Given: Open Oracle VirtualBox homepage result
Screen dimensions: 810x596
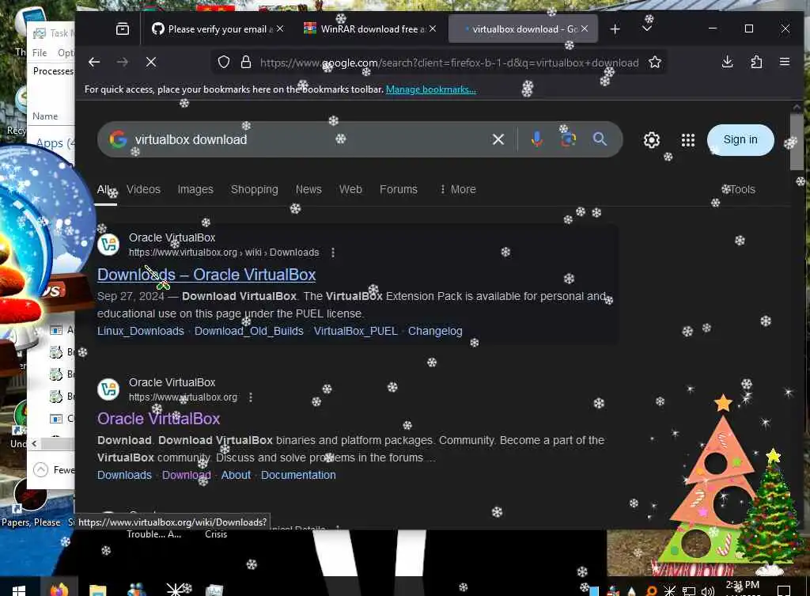Looking at the screenshot, I should pyautogui.click(x=158, y=419).
